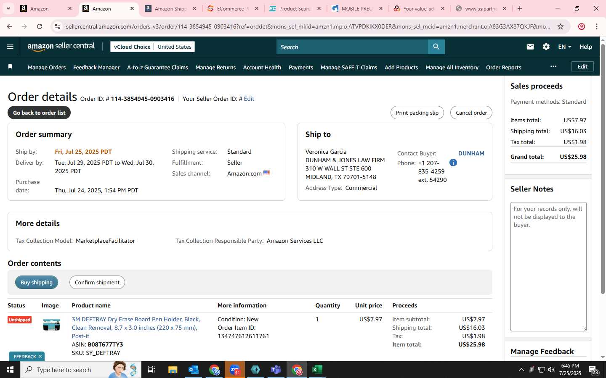Screen dimensions: 606x378
Task: Open the hamburger navigation menu
Action: point(10,47)
